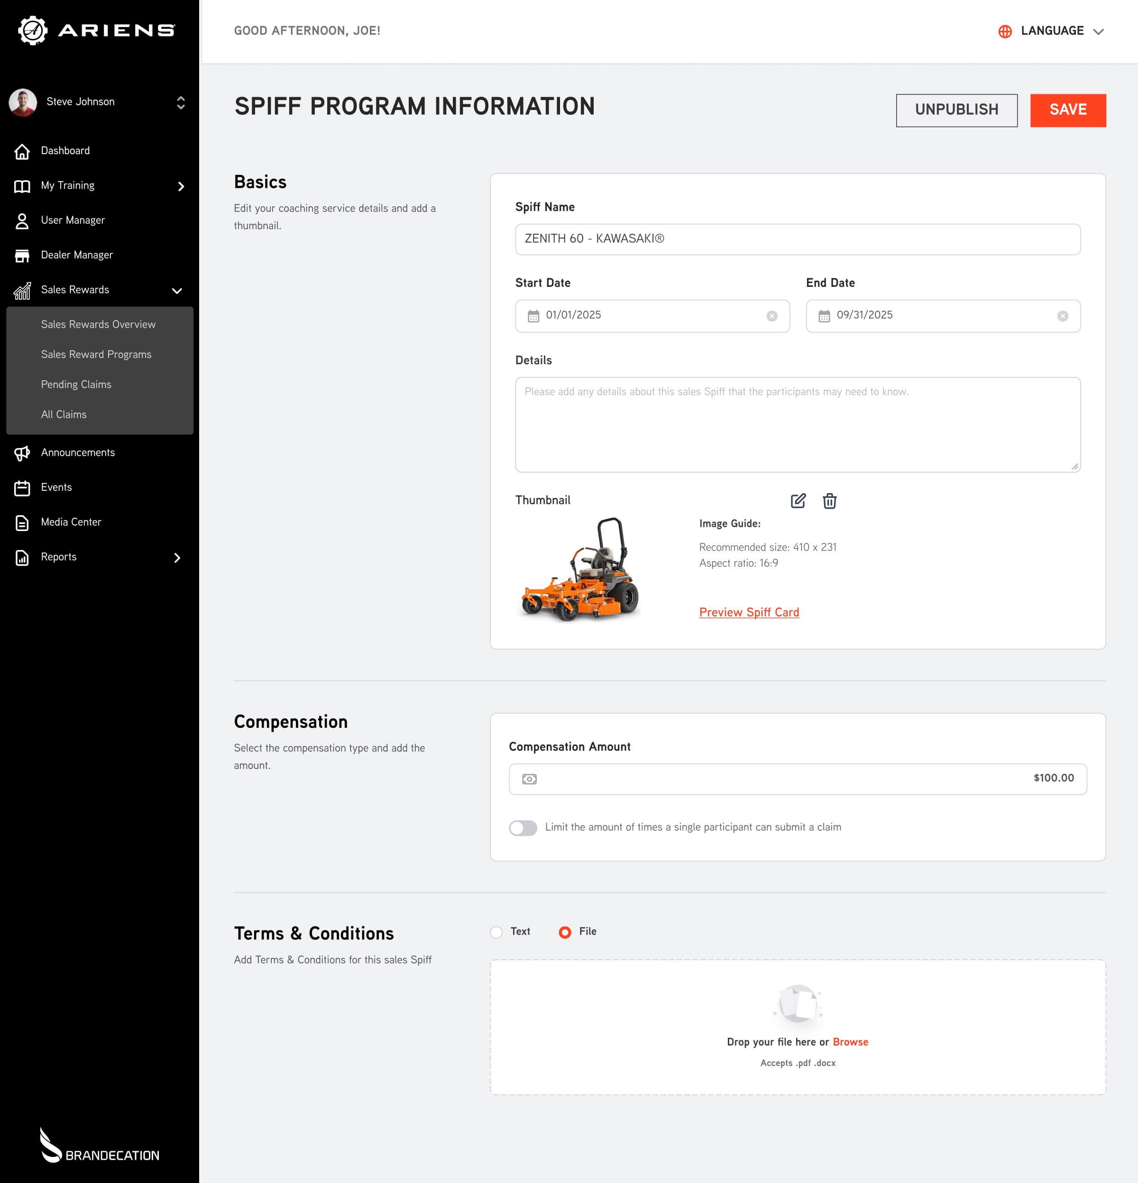The width and height of the screenshot is (1138, 1183).
Task: Click the Spiff Name input field
Action: [x=798, y=239]
